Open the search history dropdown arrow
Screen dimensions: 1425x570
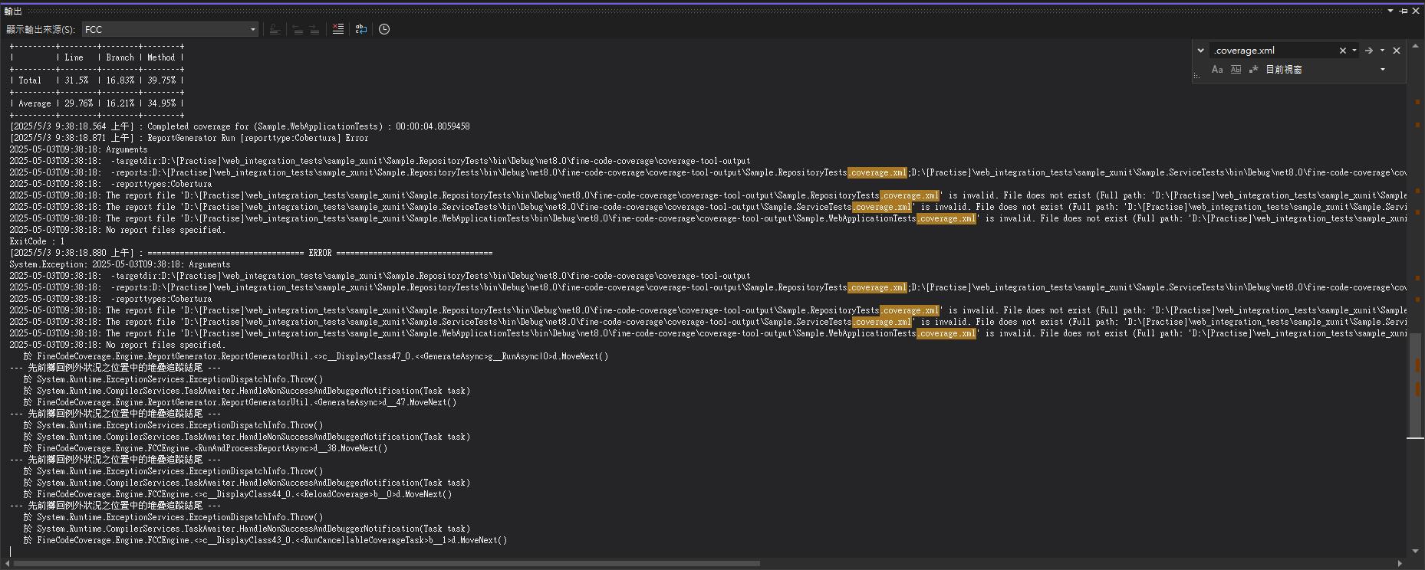coord(1354,51)
